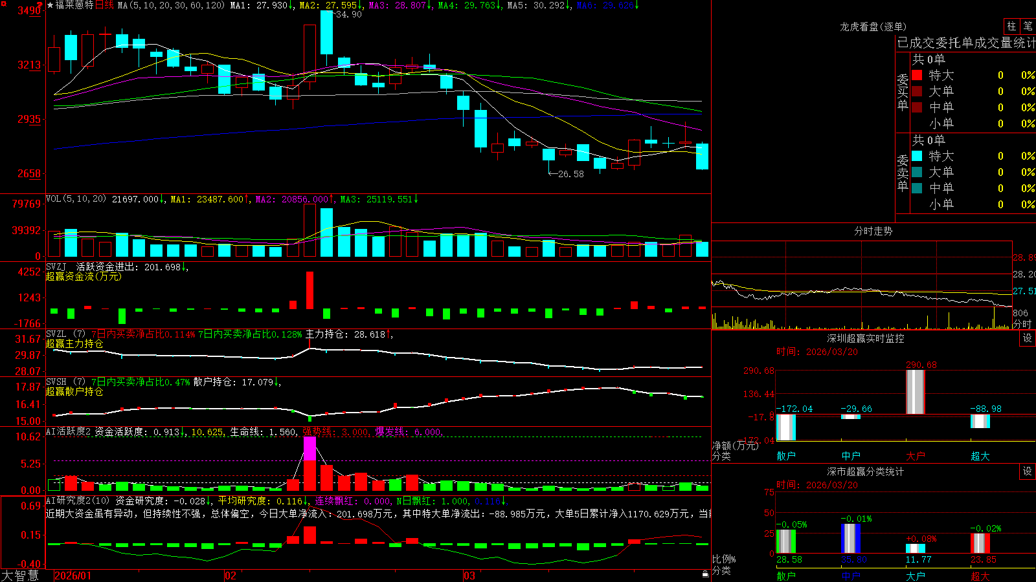Select the 已成交委托单成交量统计 header
Viewport: 1036px width, 582px height.
point(966,43)
